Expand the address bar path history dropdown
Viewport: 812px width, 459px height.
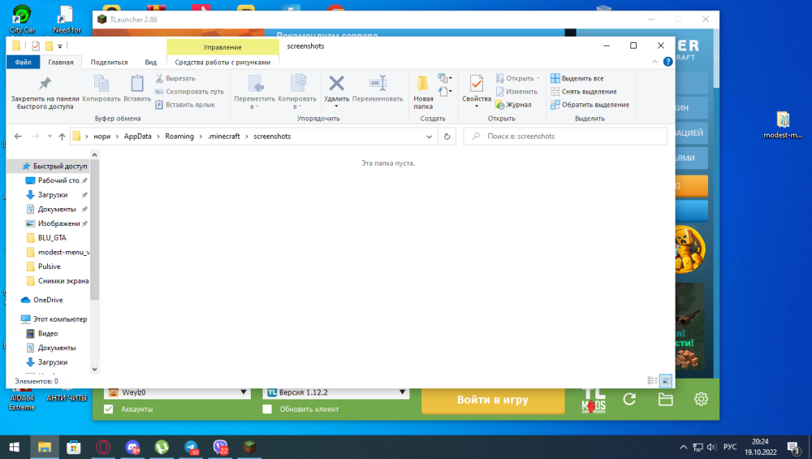click(429, 136)
